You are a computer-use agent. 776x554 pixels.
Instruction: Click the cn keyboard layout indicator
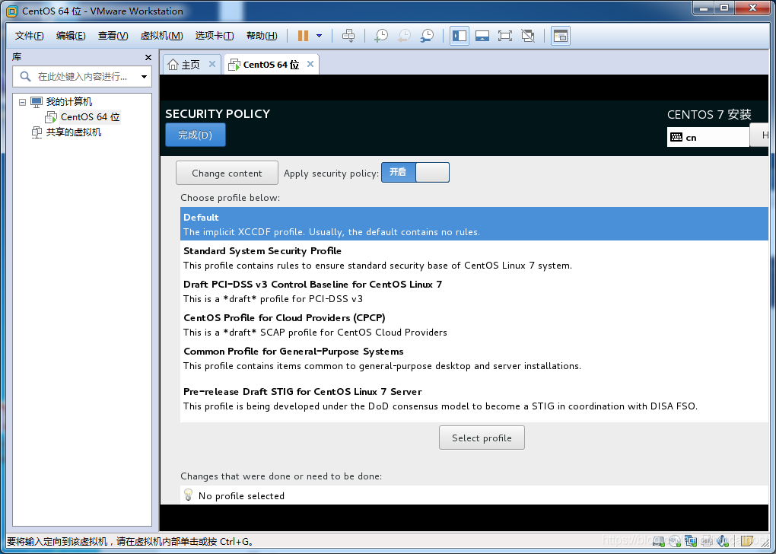(x=708, y=137)
